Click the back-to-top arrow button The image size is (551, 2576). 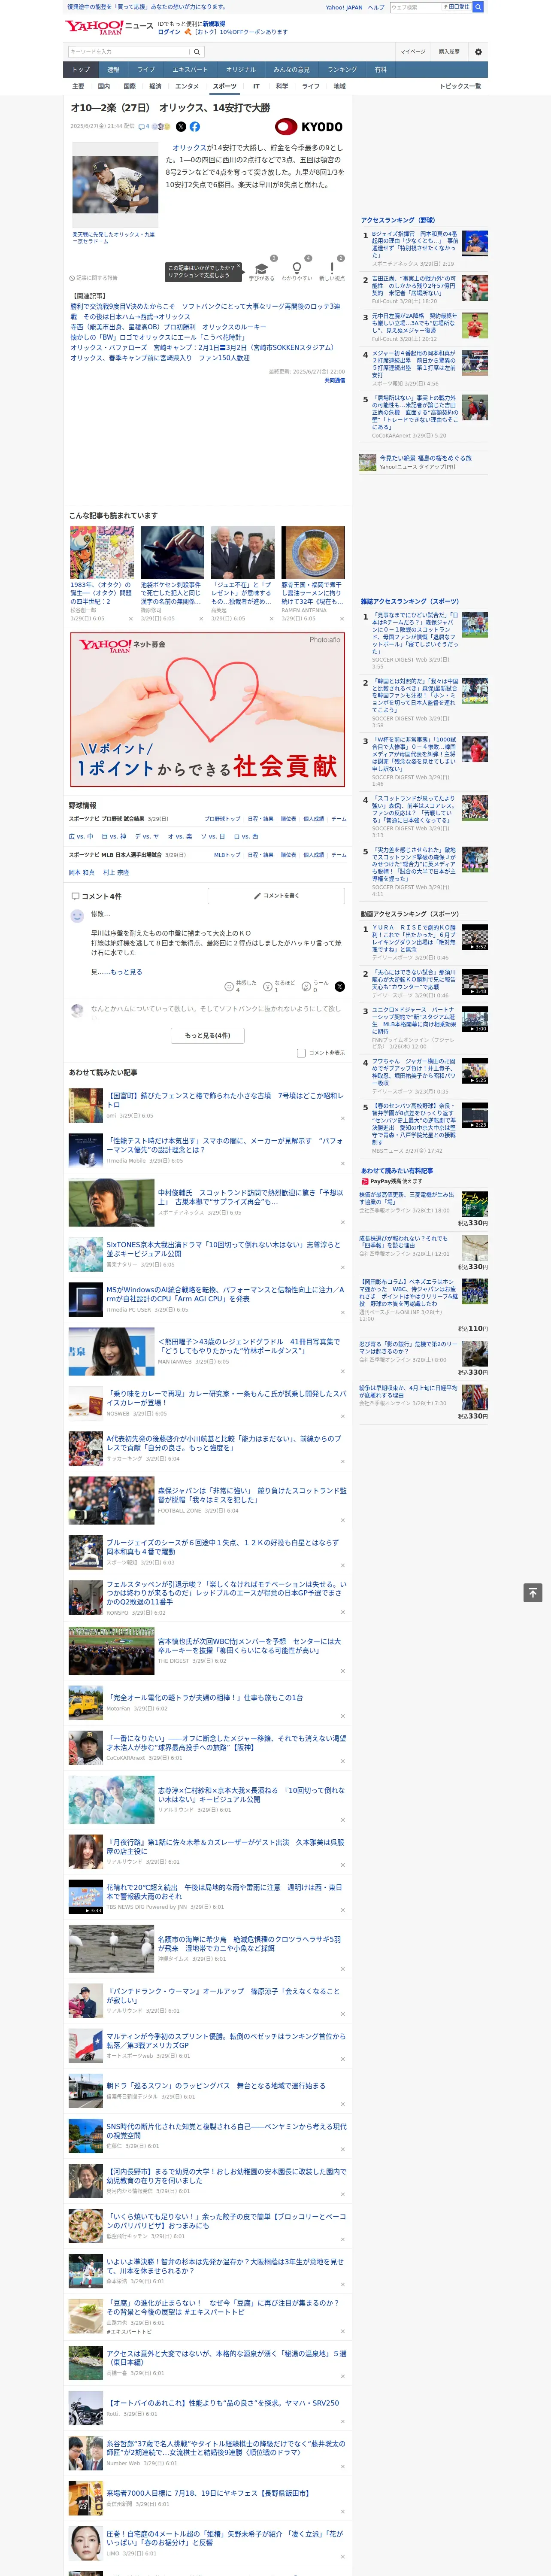point(533,1593)
